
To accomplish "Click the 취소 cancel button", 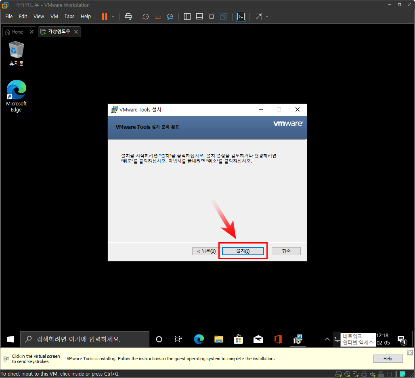I will tap(286, 251).
